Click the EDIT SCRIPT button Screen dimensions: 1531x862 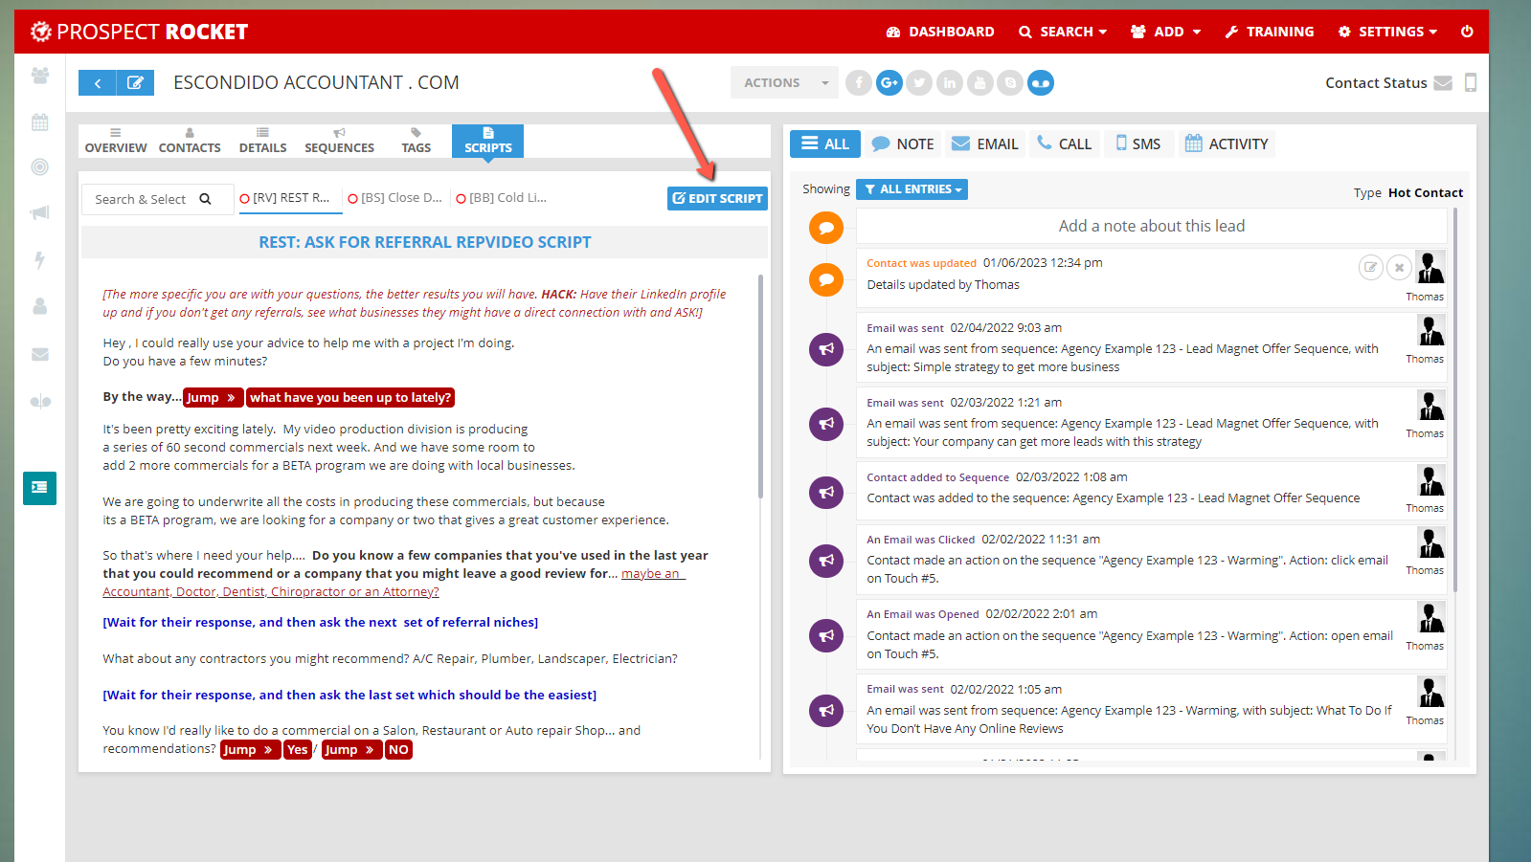pyautogui.click(x=717, y=198)
